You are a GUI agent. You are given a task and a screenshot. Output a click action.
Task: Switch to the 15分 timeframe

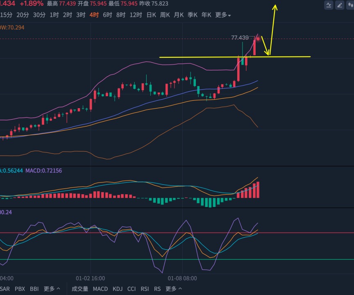pyautogui.click(x=6, y=15)
